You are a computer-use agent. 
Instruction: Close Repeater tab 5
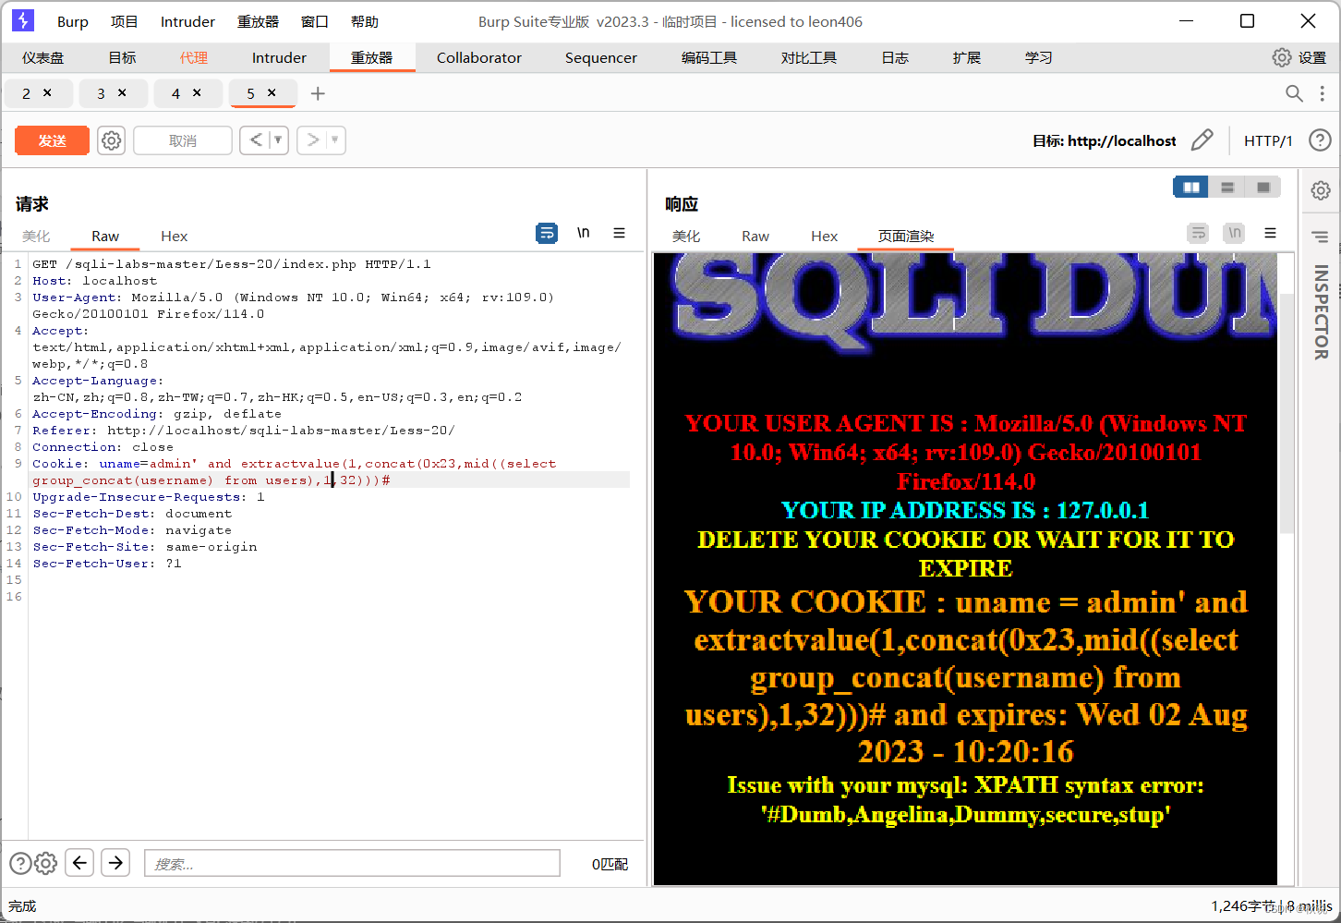coord(272,92)
